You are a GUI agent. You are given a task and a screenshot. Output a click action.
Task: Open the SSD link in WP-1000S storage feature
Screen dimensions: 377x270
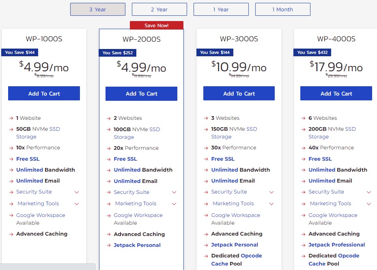pyautogui.click(x=55, y=129)
